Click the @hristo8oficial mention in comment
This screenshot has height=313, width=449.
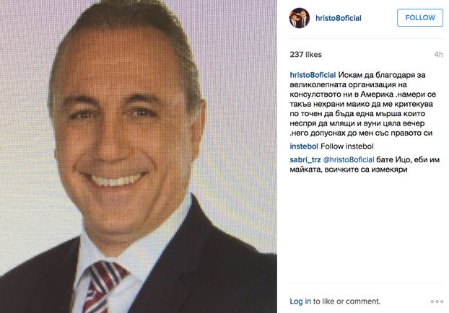click(349, 160)
